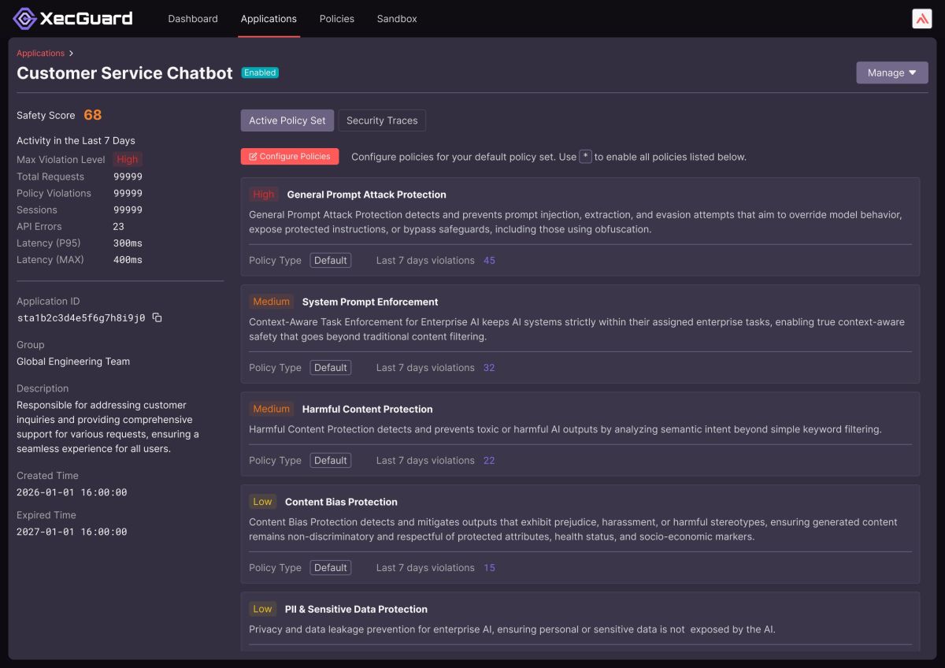Click the XecGuard logo icon
The height and width of the screenshot is (668, 945).
pos(25,19)
